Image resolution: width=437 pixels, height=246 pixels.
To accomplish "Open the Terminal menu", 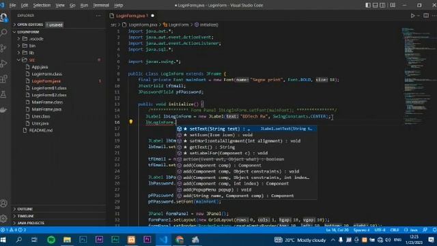I will coord(101,5).
